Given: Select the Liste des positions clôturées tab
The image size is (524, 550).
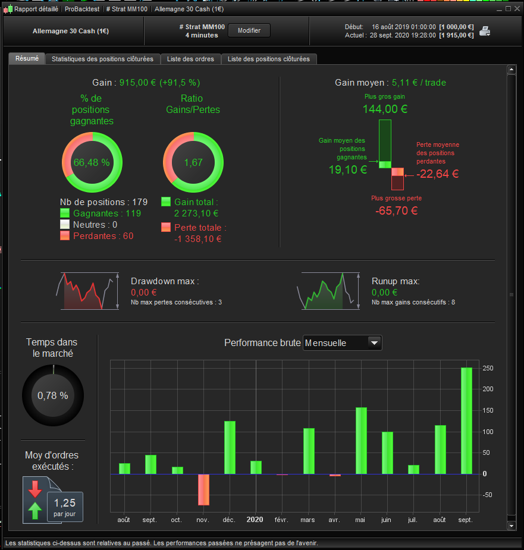Looking at the screenshot, I should click(x=269, y=59).
